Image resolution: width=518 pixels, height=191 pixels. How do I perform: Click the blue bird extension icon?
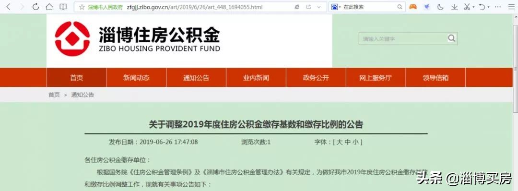point(427,7)
